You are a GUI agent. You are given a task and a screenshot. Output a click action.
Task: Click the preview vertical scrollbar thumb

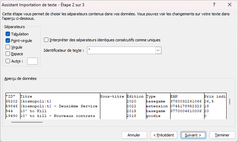[229, 101]
